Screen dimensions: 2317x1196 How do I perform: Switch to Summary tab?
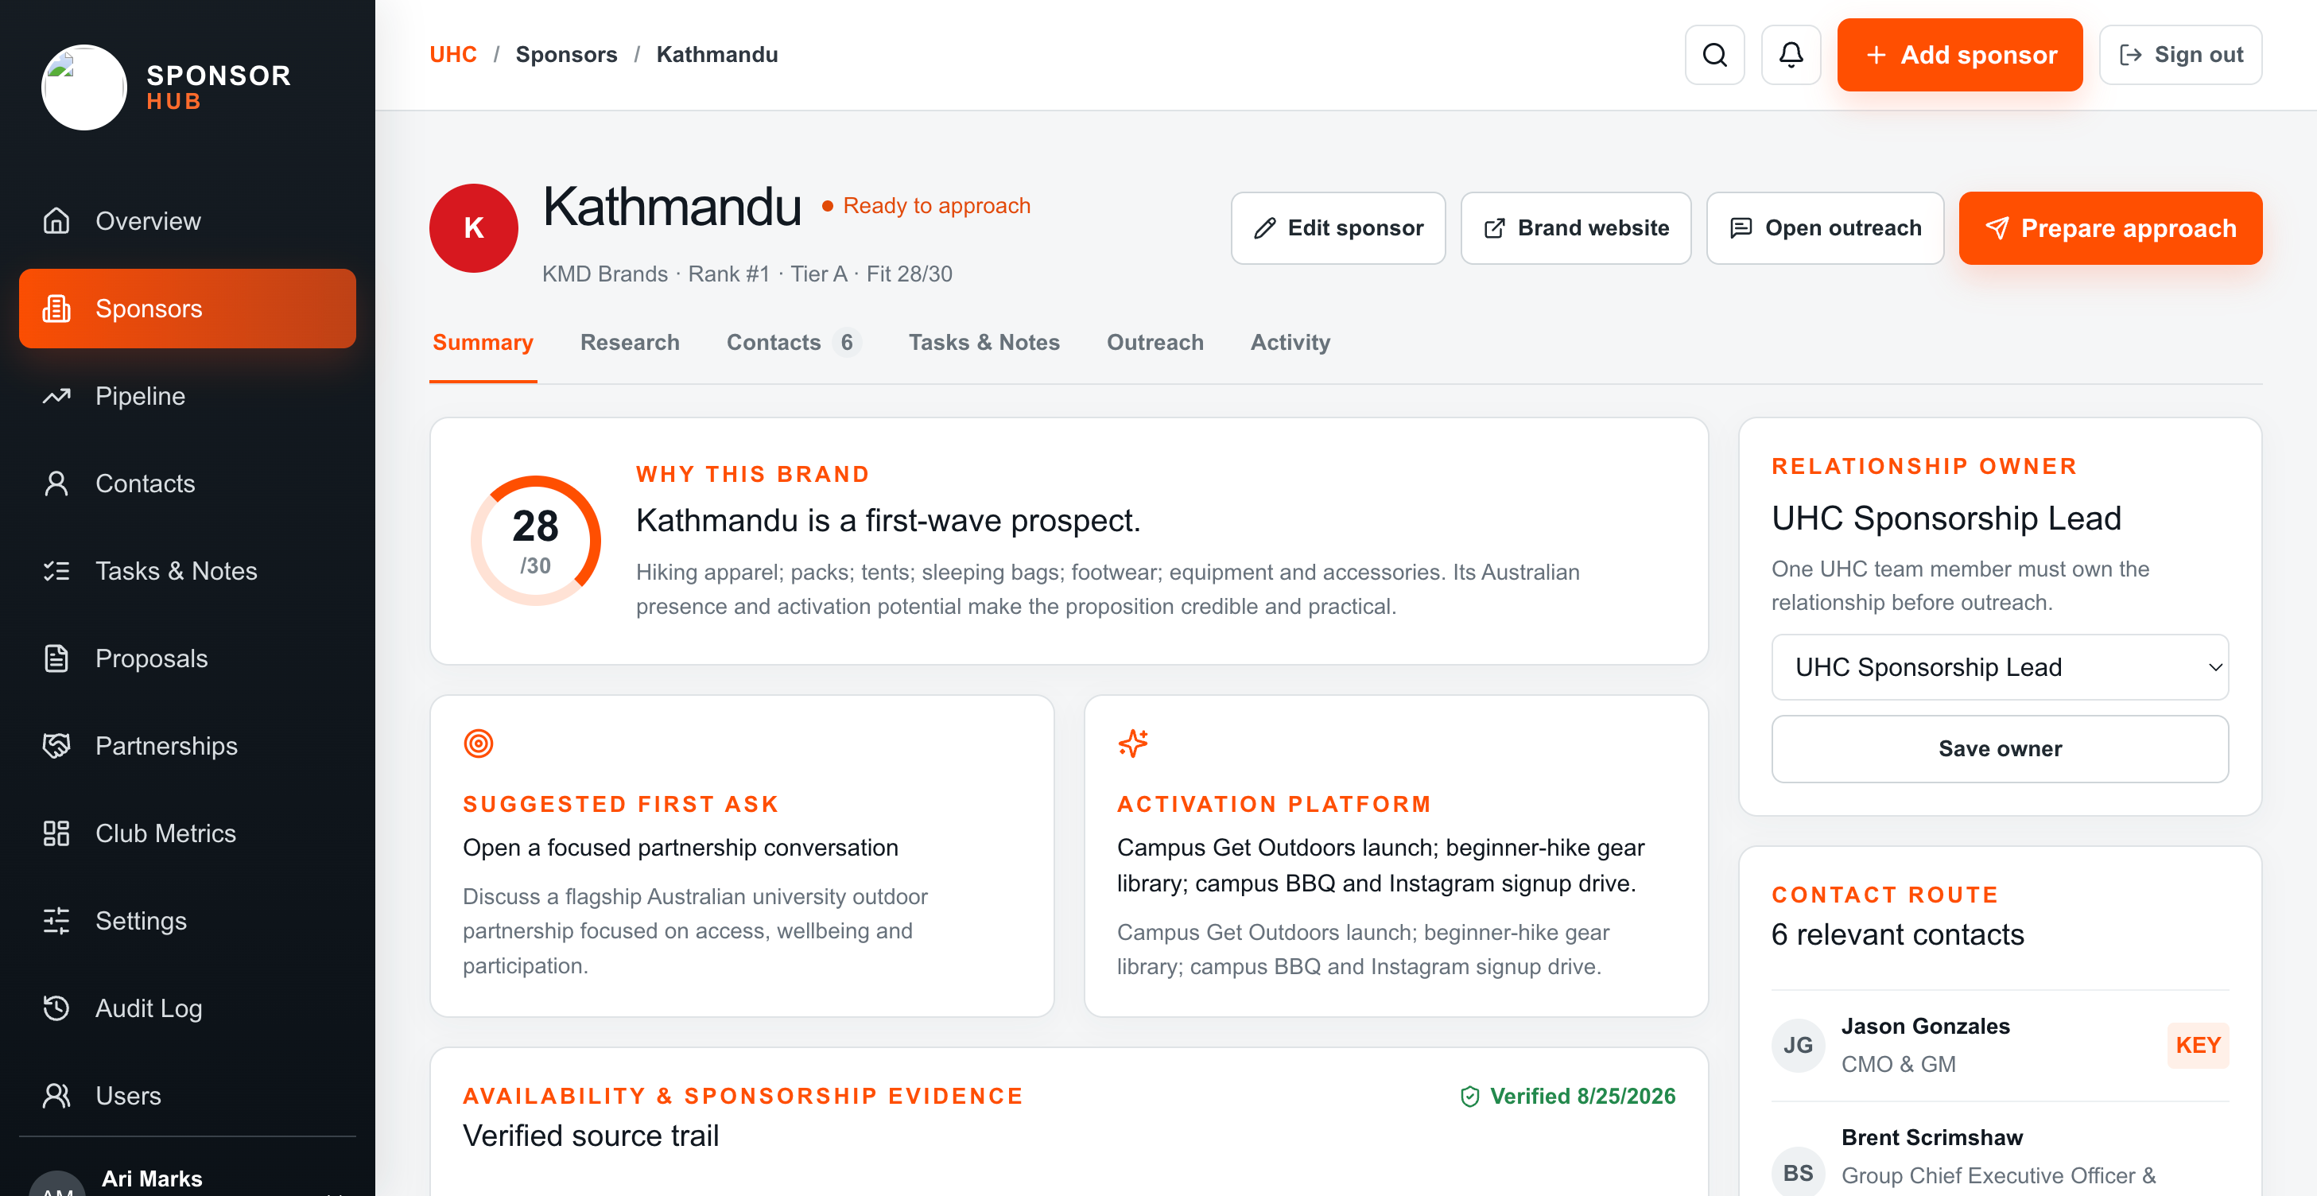tap(482, 343)
